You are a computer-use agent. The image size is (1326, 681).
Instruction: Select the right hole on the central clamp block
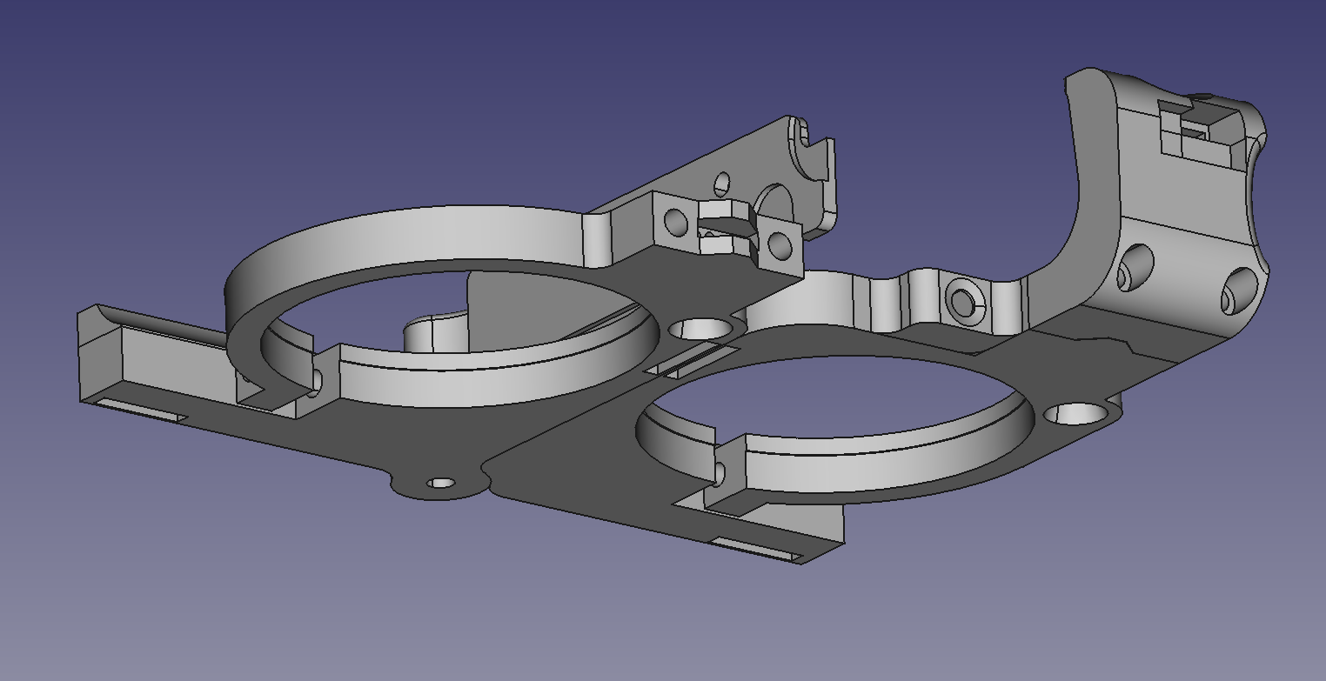point(780,246)
